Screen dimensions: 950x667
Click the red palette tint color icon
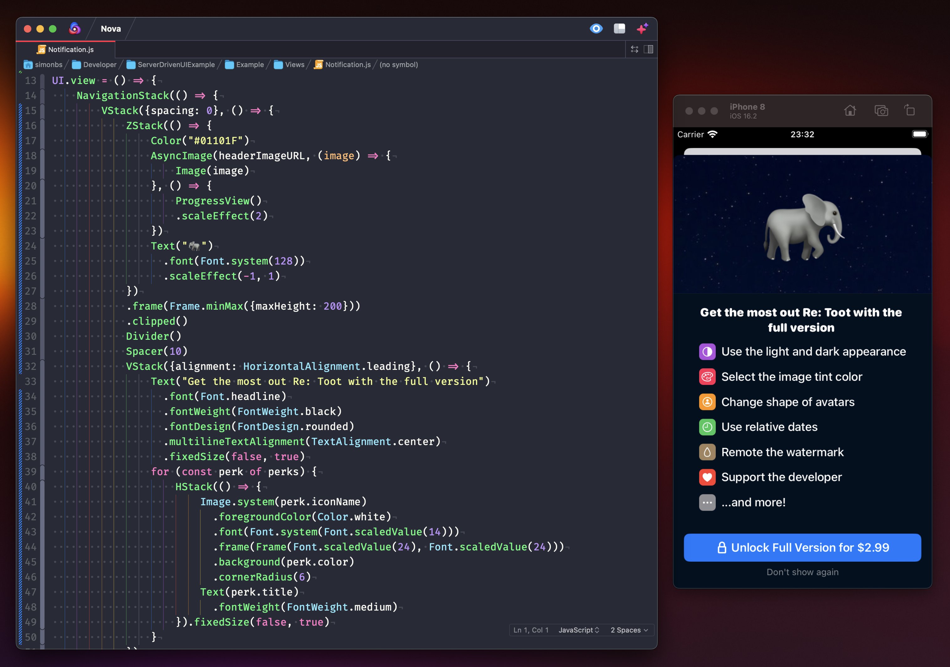click(x=707, y=377)
